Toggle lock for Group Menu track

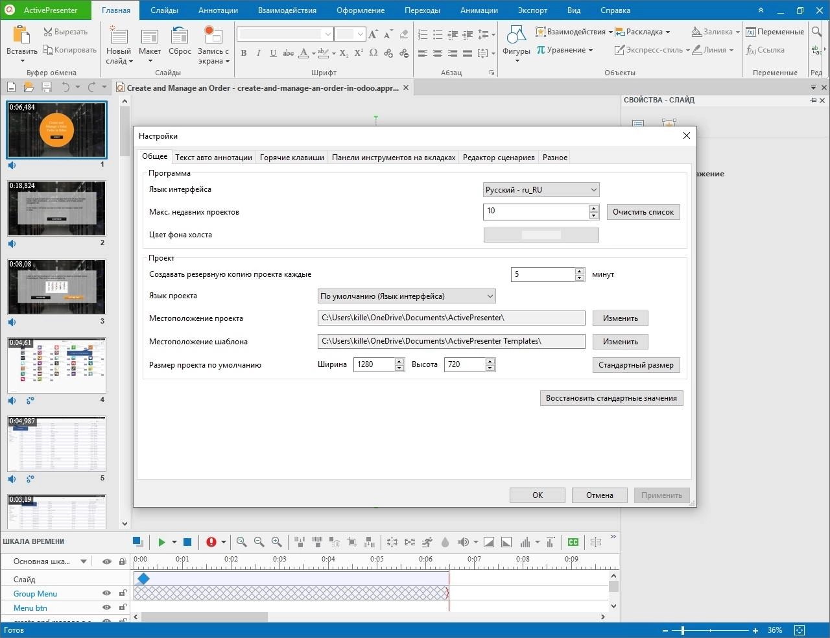pyautogui.click(x=123, y=593)
